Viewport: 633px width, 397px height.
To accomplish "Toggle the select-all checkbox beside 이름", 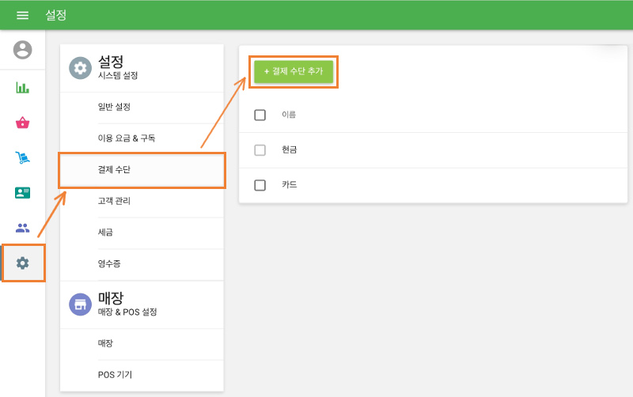I will (x=260, y=115).
